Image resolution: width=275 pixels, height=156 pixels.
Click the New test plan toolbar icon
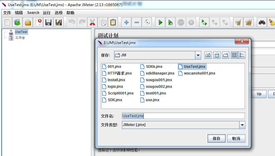pos(7,22)
